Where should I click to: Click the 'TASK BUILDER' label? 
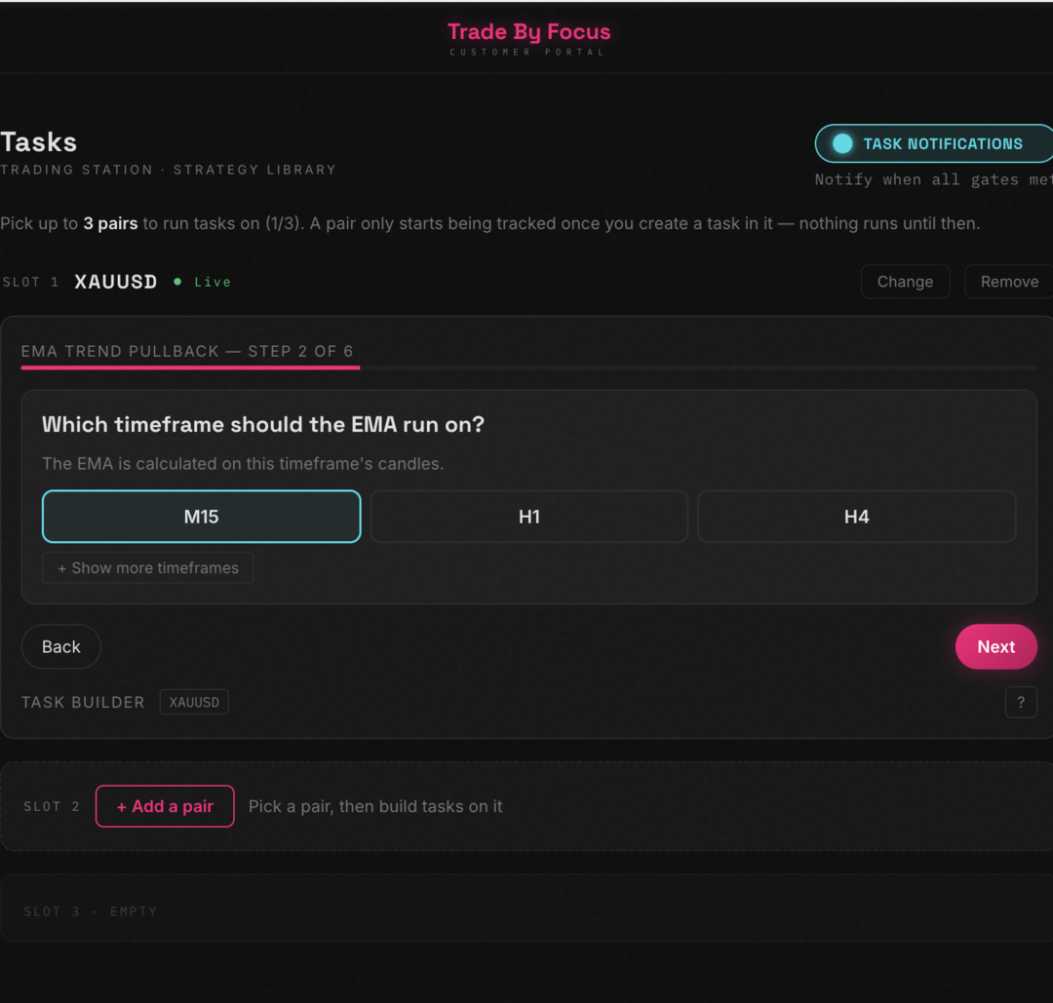[83, 702]
